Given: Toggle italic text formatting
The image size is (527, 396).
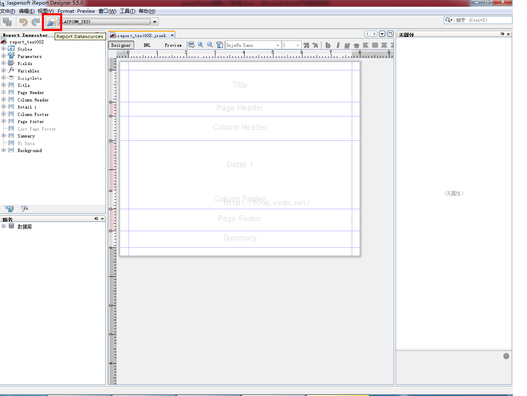Looking at the screenshot, I should point(338,45).
